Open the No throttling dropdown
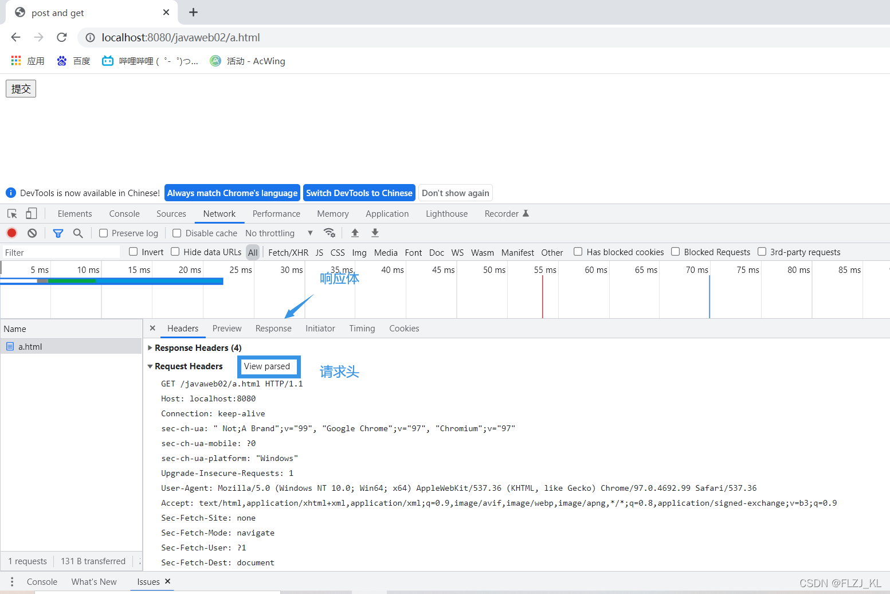 [279, 233]
